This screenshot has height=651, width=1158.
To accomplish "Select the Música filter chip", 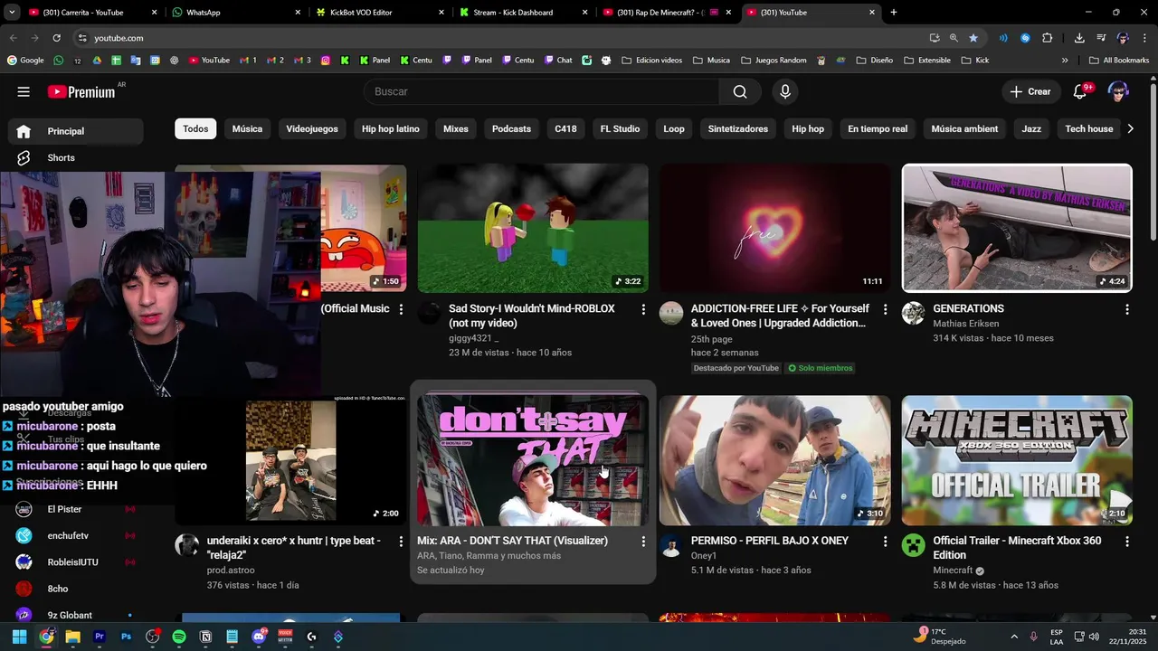I will 247,128.
